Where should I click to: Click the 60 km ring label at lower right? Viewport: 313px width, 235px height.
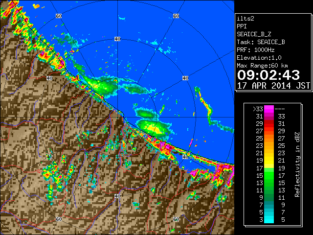coord(176,219)
